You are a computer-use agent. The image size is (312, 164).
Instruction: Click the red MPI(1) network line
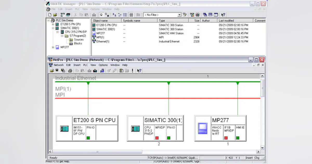click(158, 98)
